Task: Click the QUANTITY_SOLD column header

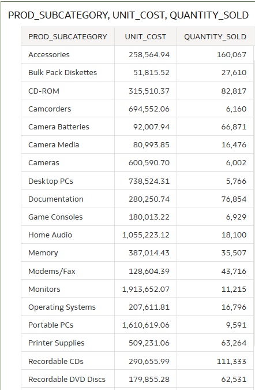Action: pyautogui.click(x=215, y=36)
